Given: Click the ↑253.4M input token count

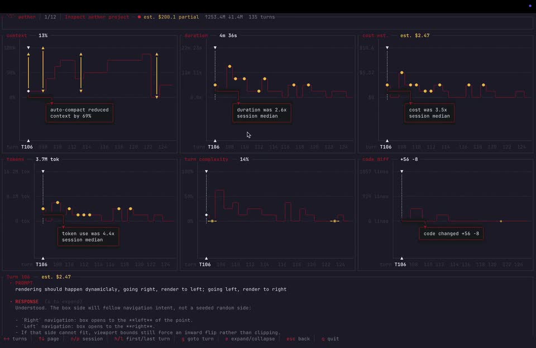Looking at the screenshot, I should [x=215, y=17].
